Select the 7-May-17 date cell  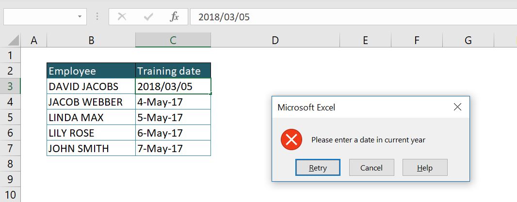[173, 148]
